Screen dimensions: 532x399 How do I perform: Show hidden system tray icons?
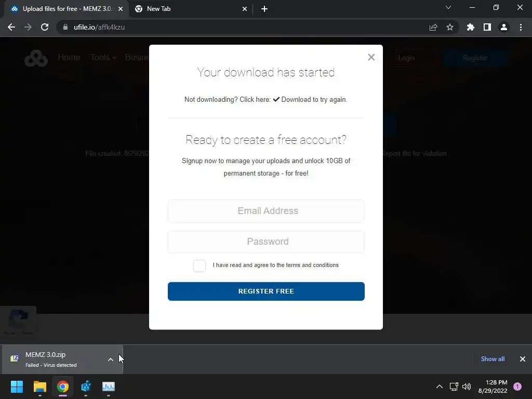[440, 387]
